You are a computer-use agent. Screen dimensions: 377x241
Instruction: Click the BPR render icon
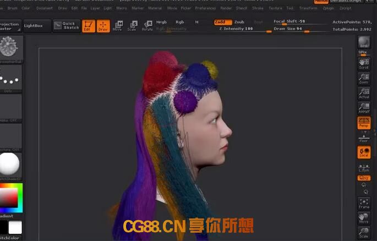tap(364, 42)
